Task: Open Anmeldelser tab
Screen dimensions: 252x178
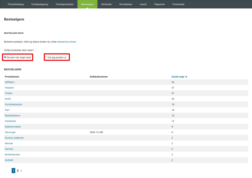Action: [126, 4]
